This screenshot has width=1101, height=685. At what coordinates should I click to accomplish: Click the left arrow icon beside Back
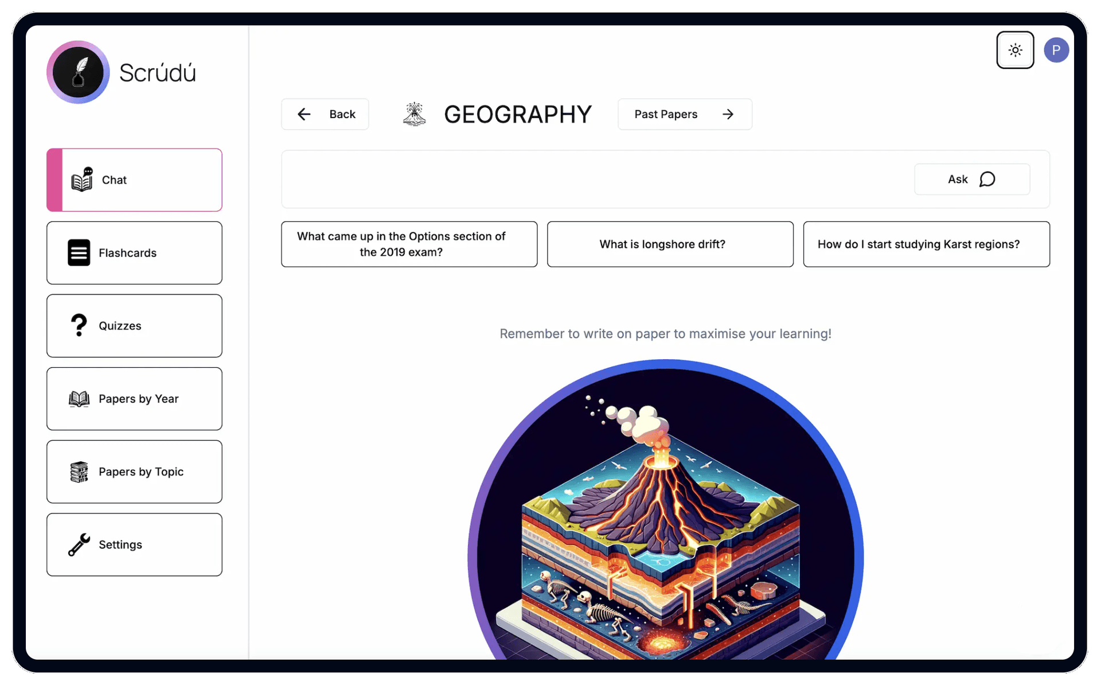tap(304, 114)
